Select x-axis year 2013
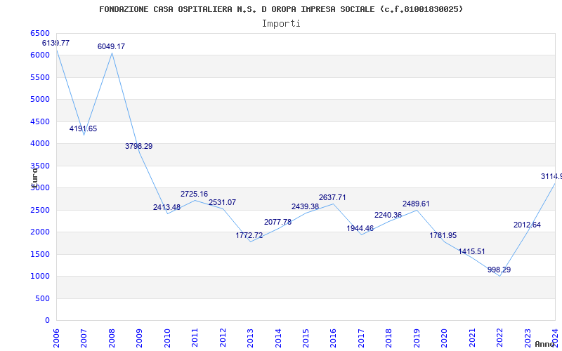The width and height of the screenshot is (562, 351). (250, 338)
